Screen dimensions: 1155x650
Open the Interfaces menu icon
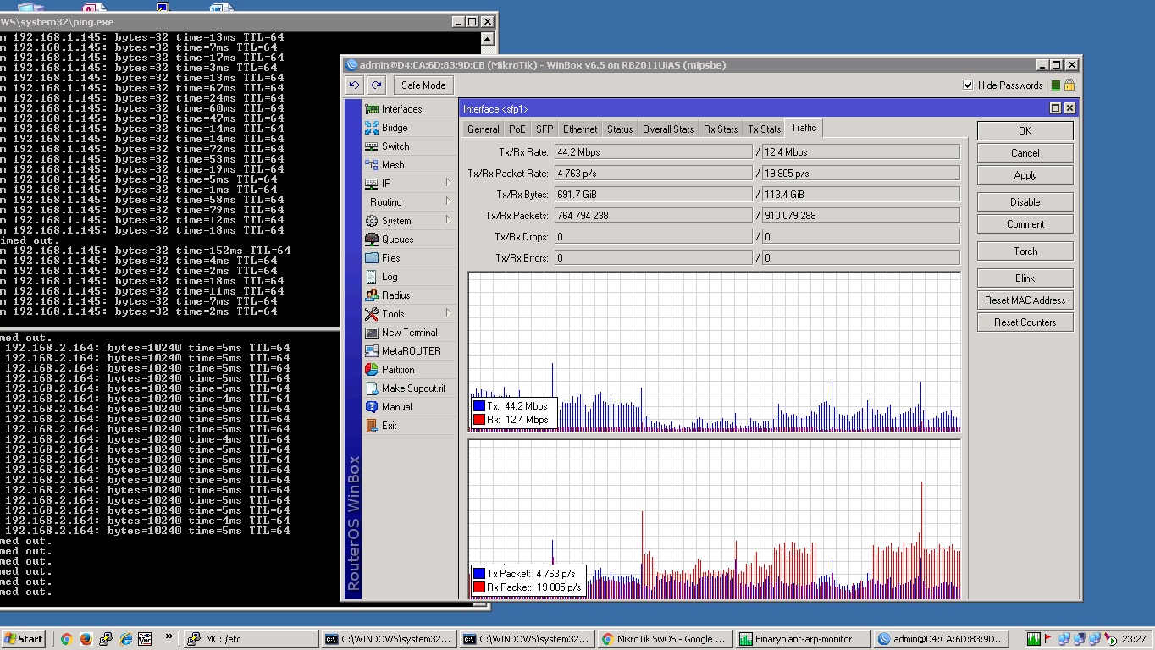(x=372, y=109)
